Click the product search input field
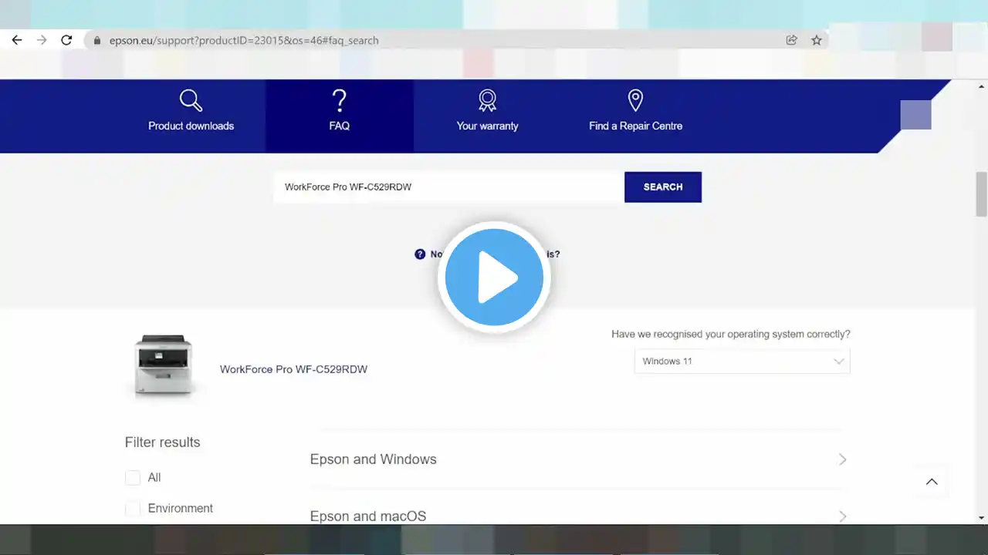 448,187
